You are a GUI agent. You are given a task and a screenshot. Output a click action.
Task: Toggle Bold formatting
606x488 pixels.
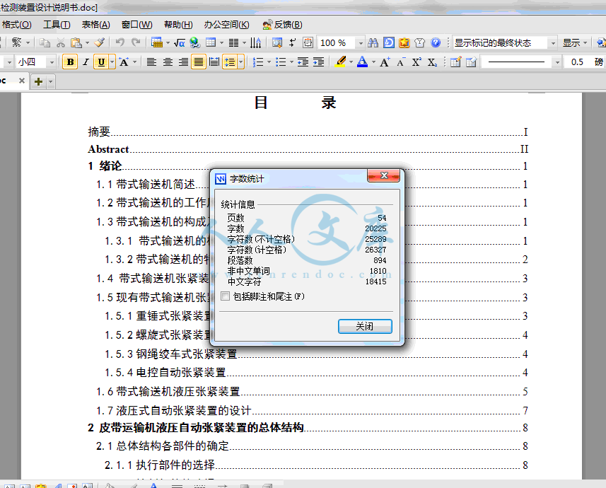(70, 62)
